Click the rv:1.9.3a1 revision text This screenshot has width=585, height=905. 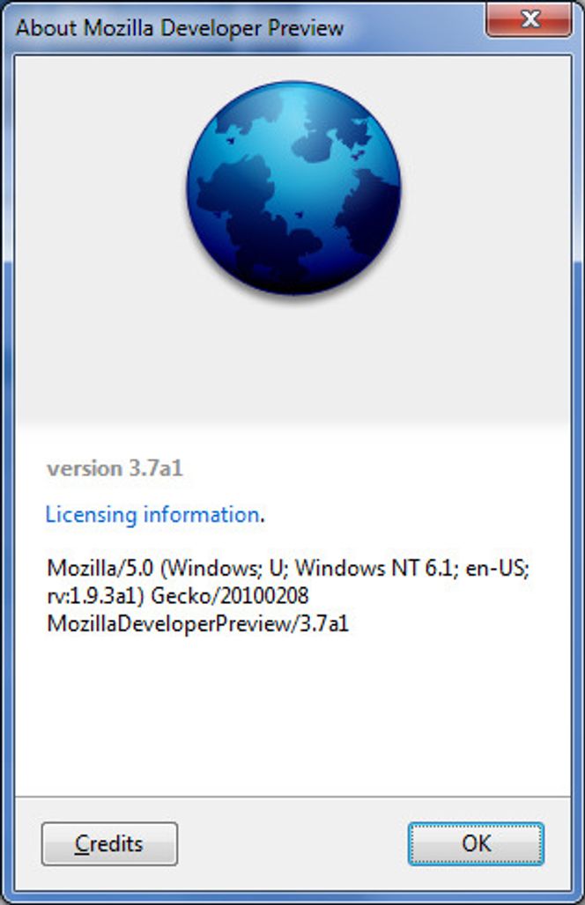pos(95,596)
